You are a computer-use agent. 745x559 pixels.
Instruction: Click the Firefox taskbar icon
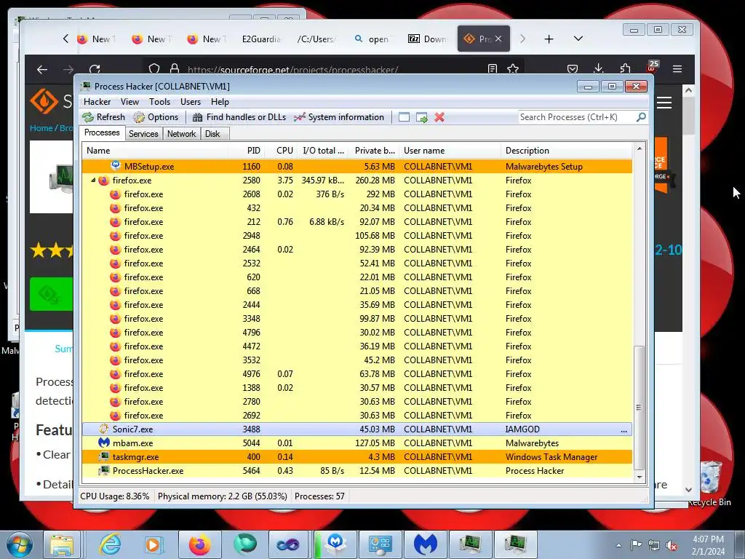click(199, 544)
